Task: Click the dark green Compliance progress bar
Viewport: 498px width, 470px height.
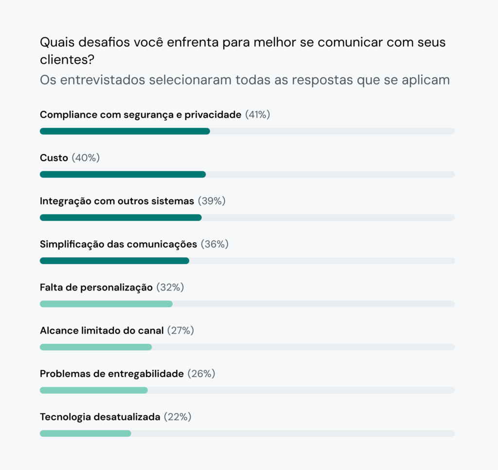Action: (x=124, y=131)
